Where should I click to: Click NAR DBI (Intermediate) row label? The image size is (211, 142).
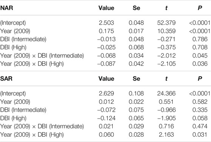[x=23, y=39]
